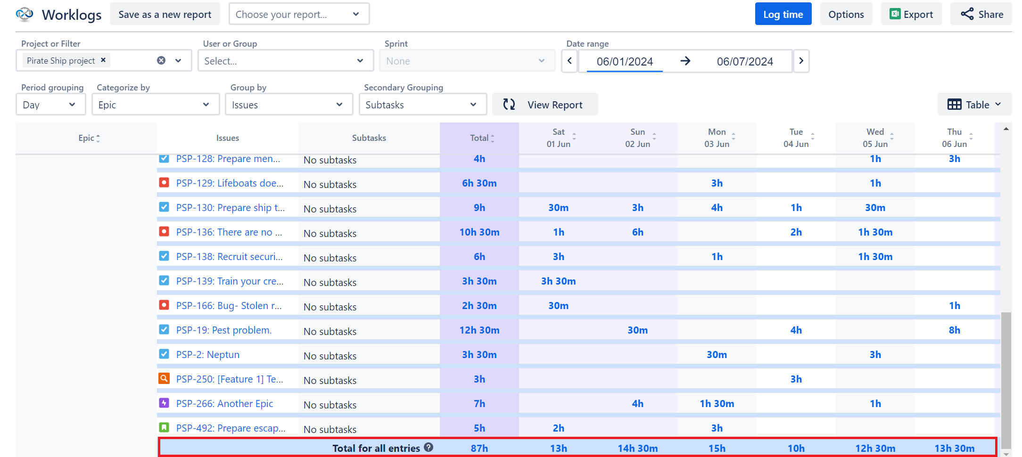Open the Table view switcher

coord(974,104)
